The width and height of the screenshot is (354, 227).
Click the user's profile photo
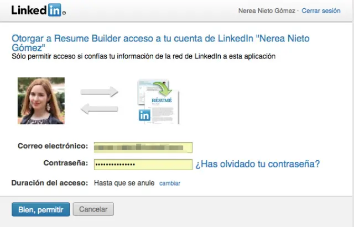pos(41,101)
